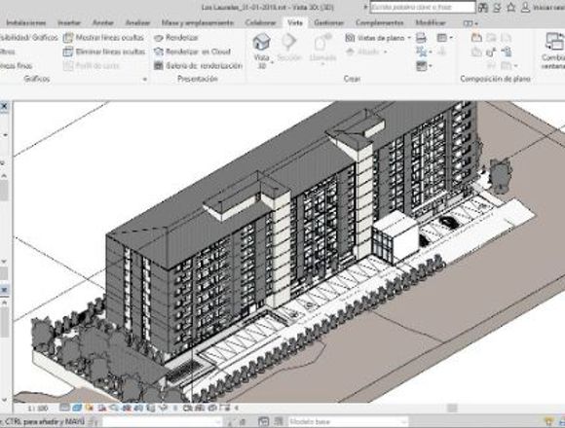This screenshot has height=428, width=565.
Task: Click the Visibilidad/Gráficos button
Action: tap(29, 38)
